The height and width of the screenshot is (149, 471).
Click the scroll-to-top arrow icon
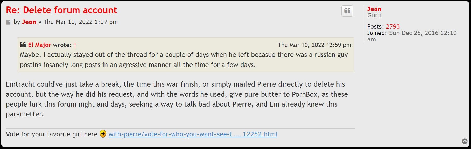[465, 141]
